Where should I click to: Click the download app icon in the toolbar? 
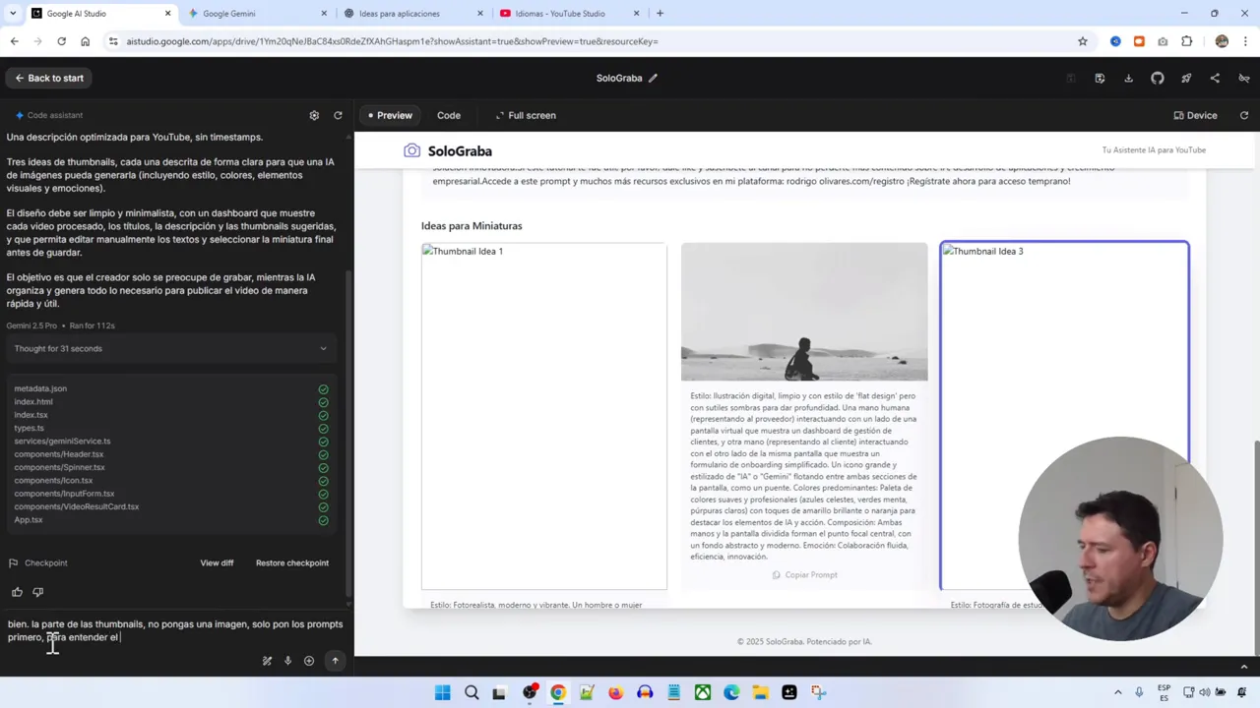pyautogui.click(x=1128, y=78)
